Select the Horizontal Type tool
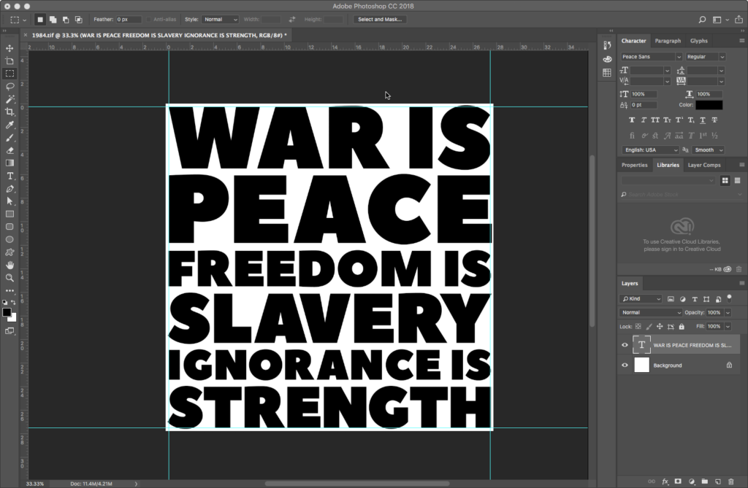 click(x=10, y=176)
